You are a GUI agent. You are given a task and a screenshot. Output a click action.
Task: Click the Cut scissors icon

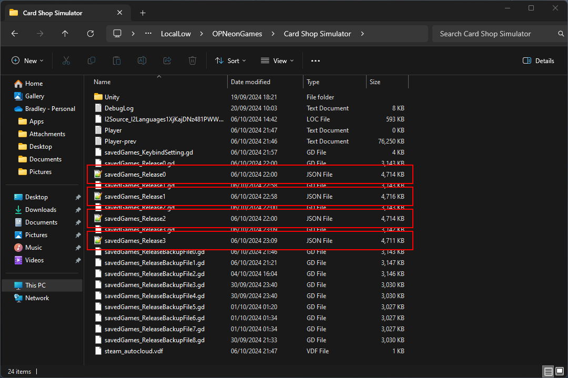tap(66, 61)
